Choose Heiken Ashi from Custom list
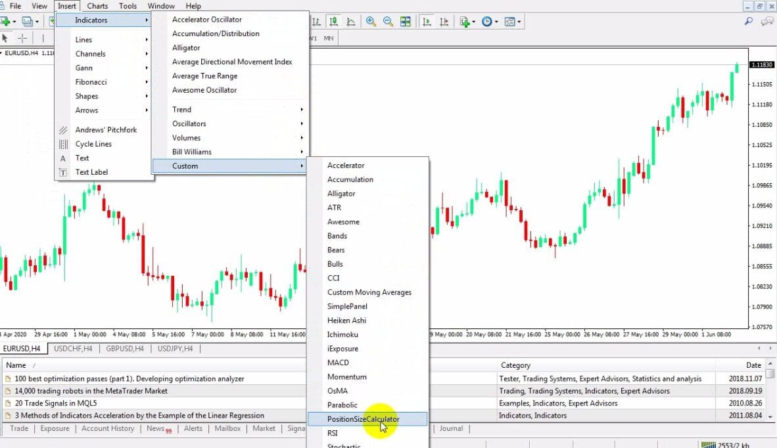Viewport: 777px width, 448px height. click(346, 321)
